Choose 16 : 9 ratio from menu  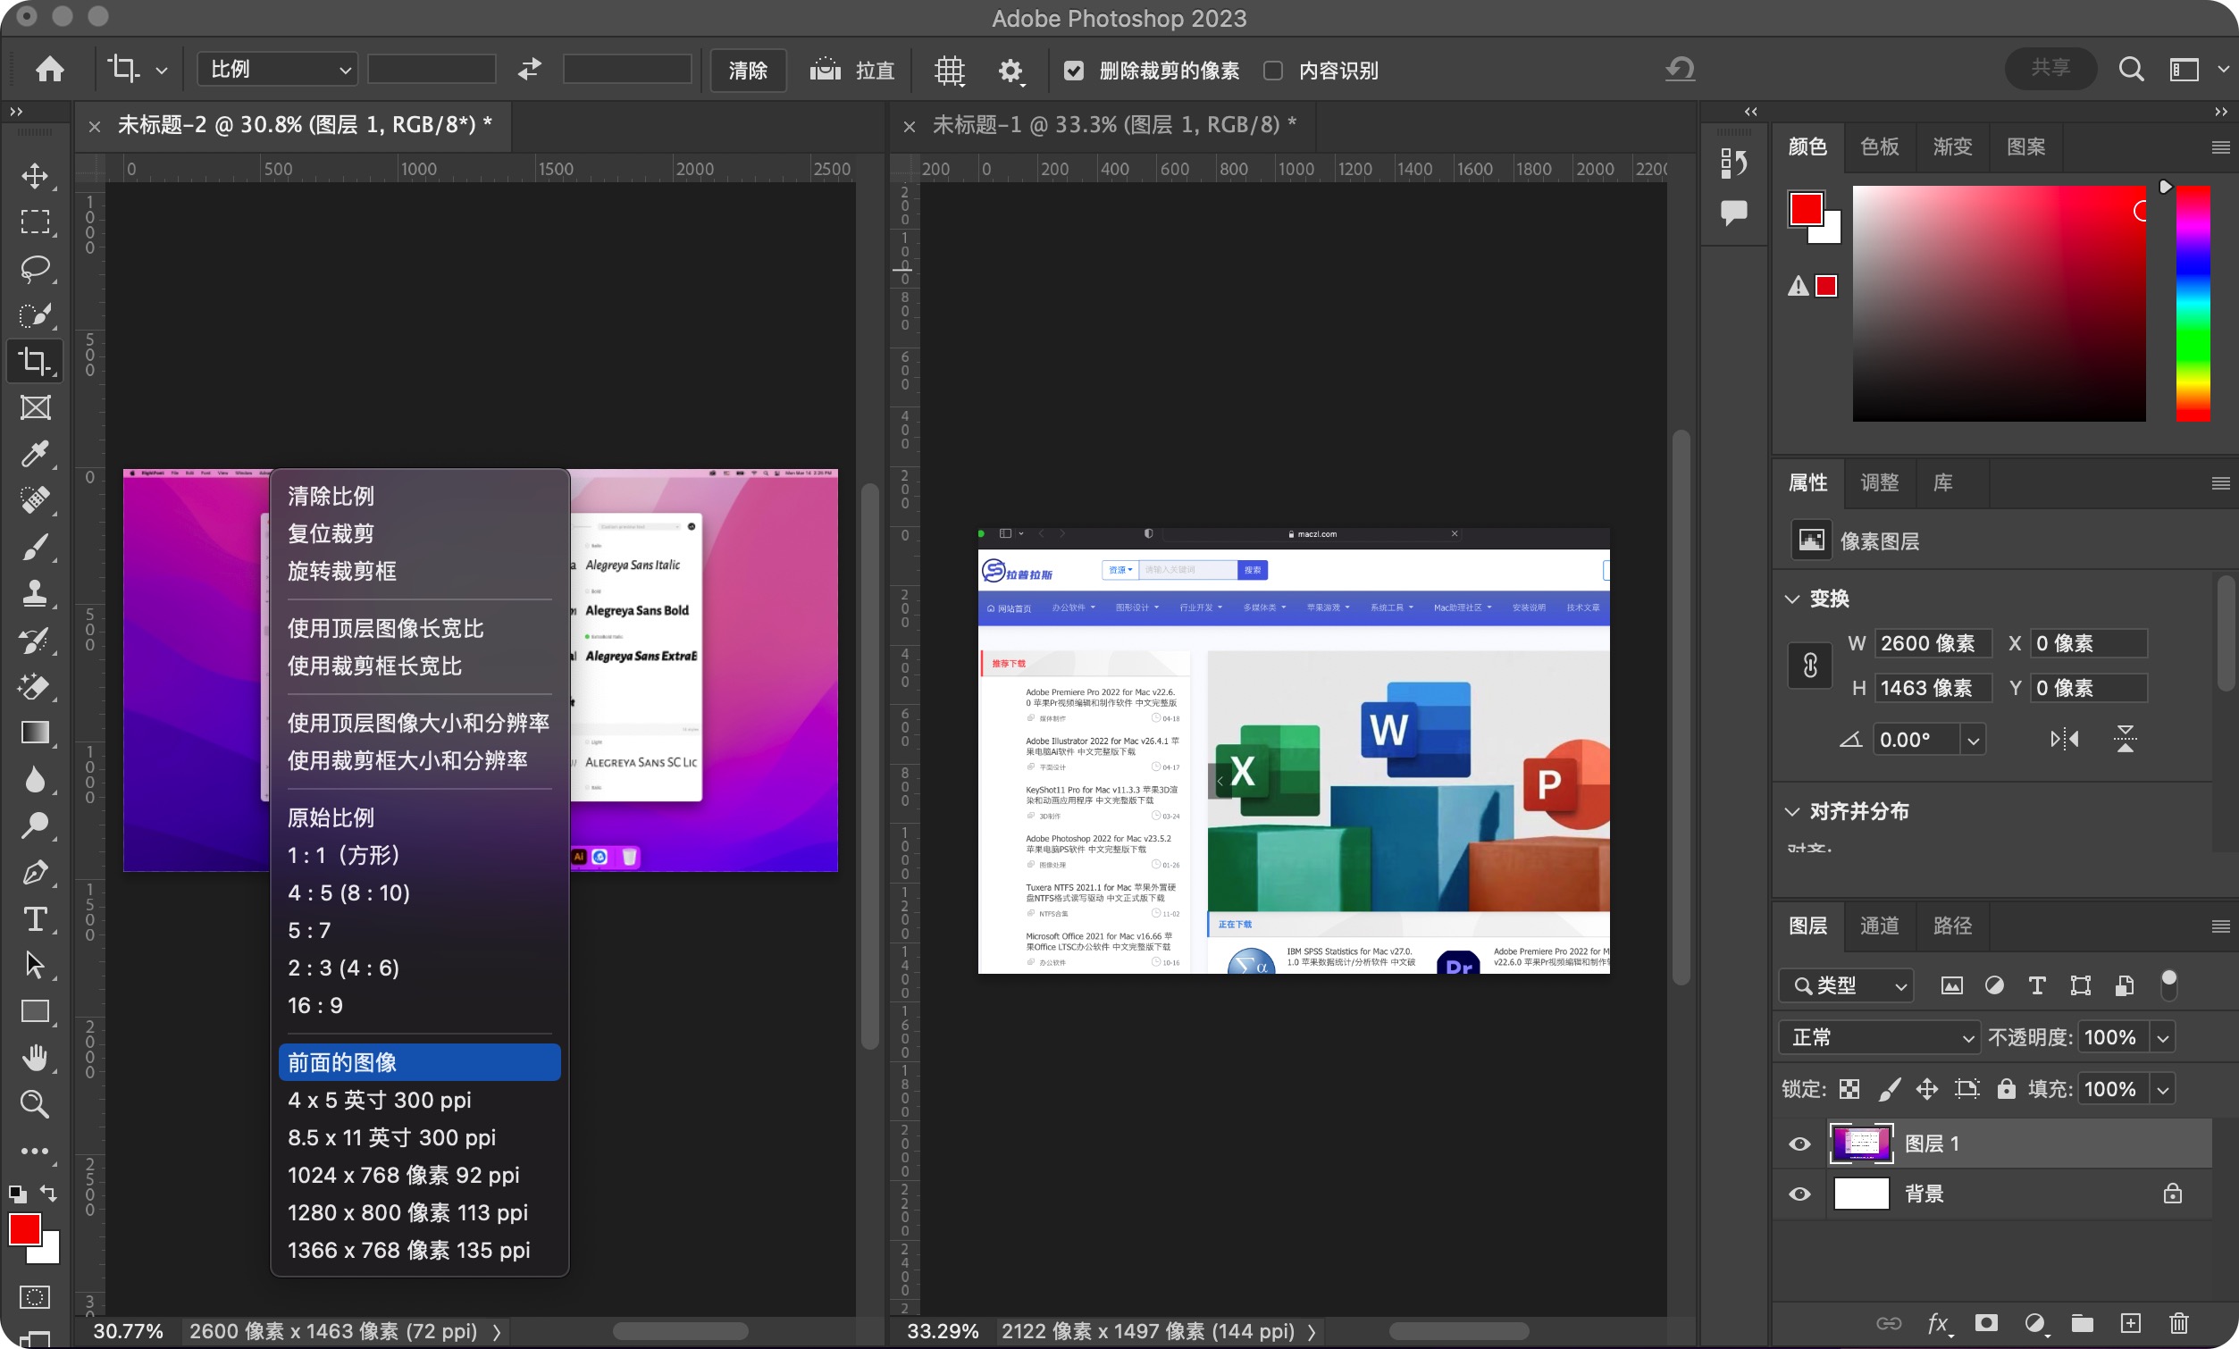click(420, 1006)
